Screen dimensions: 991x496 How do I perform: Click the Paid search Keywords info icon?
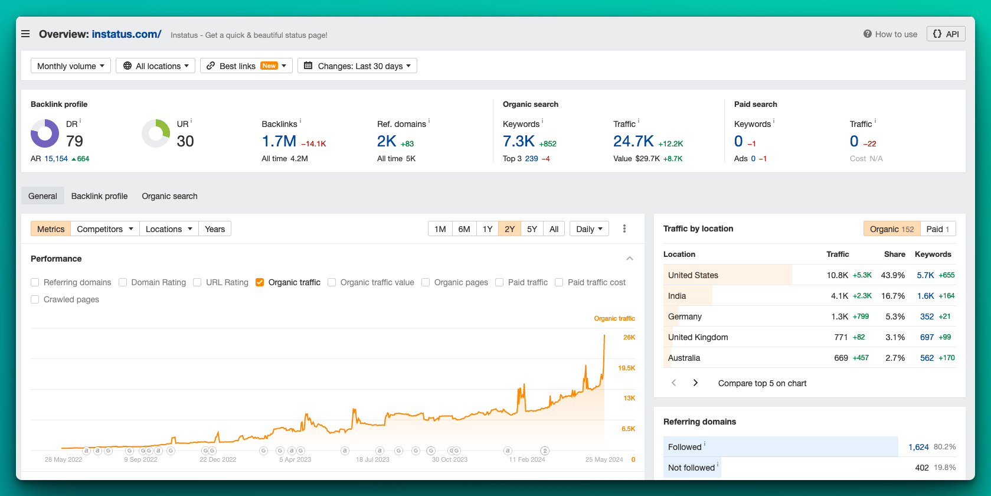pyautogui.click(x=774, y=121)
